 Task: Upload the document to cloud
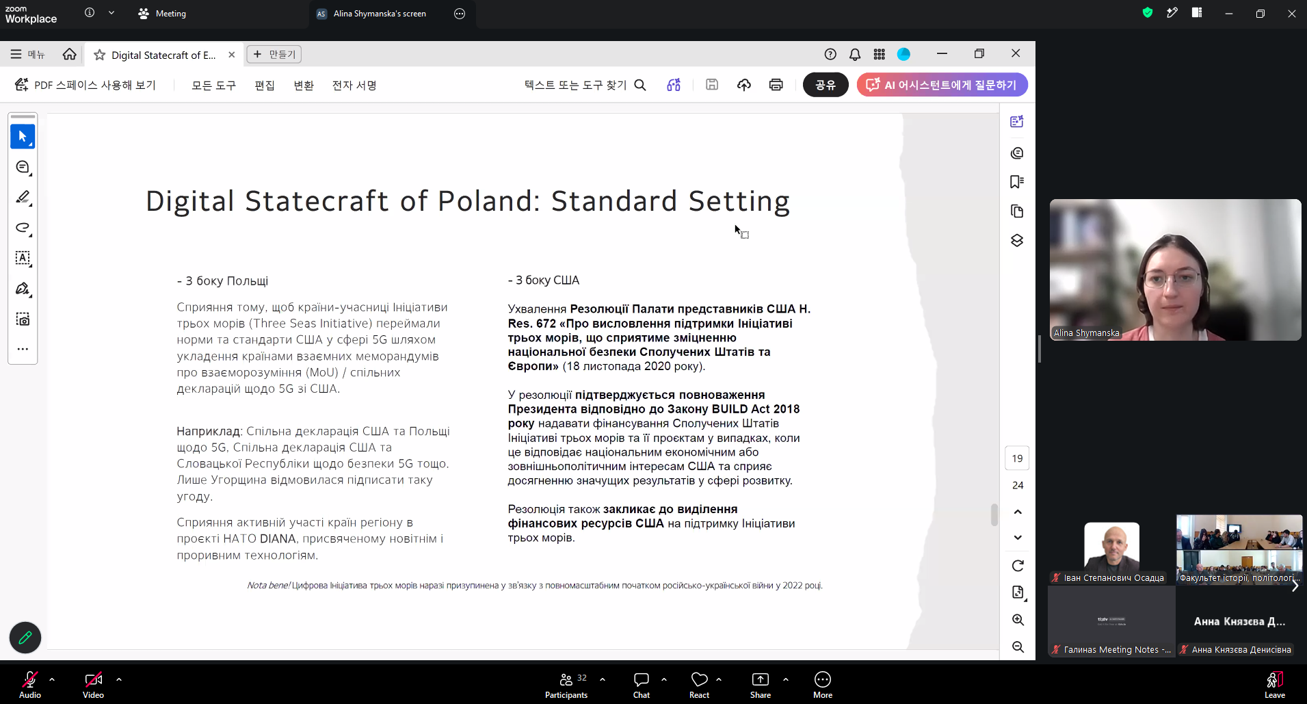(744, 85)
